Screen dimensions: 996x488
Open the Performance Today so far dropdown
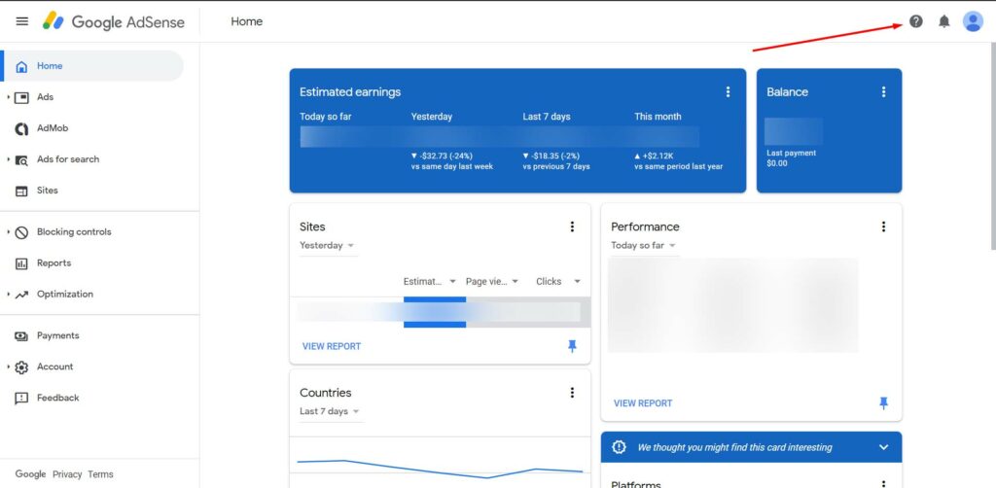point(644,246)
